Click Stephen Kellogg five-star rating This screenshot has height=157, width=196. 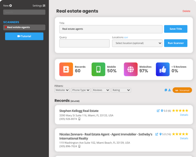point(180,111)
